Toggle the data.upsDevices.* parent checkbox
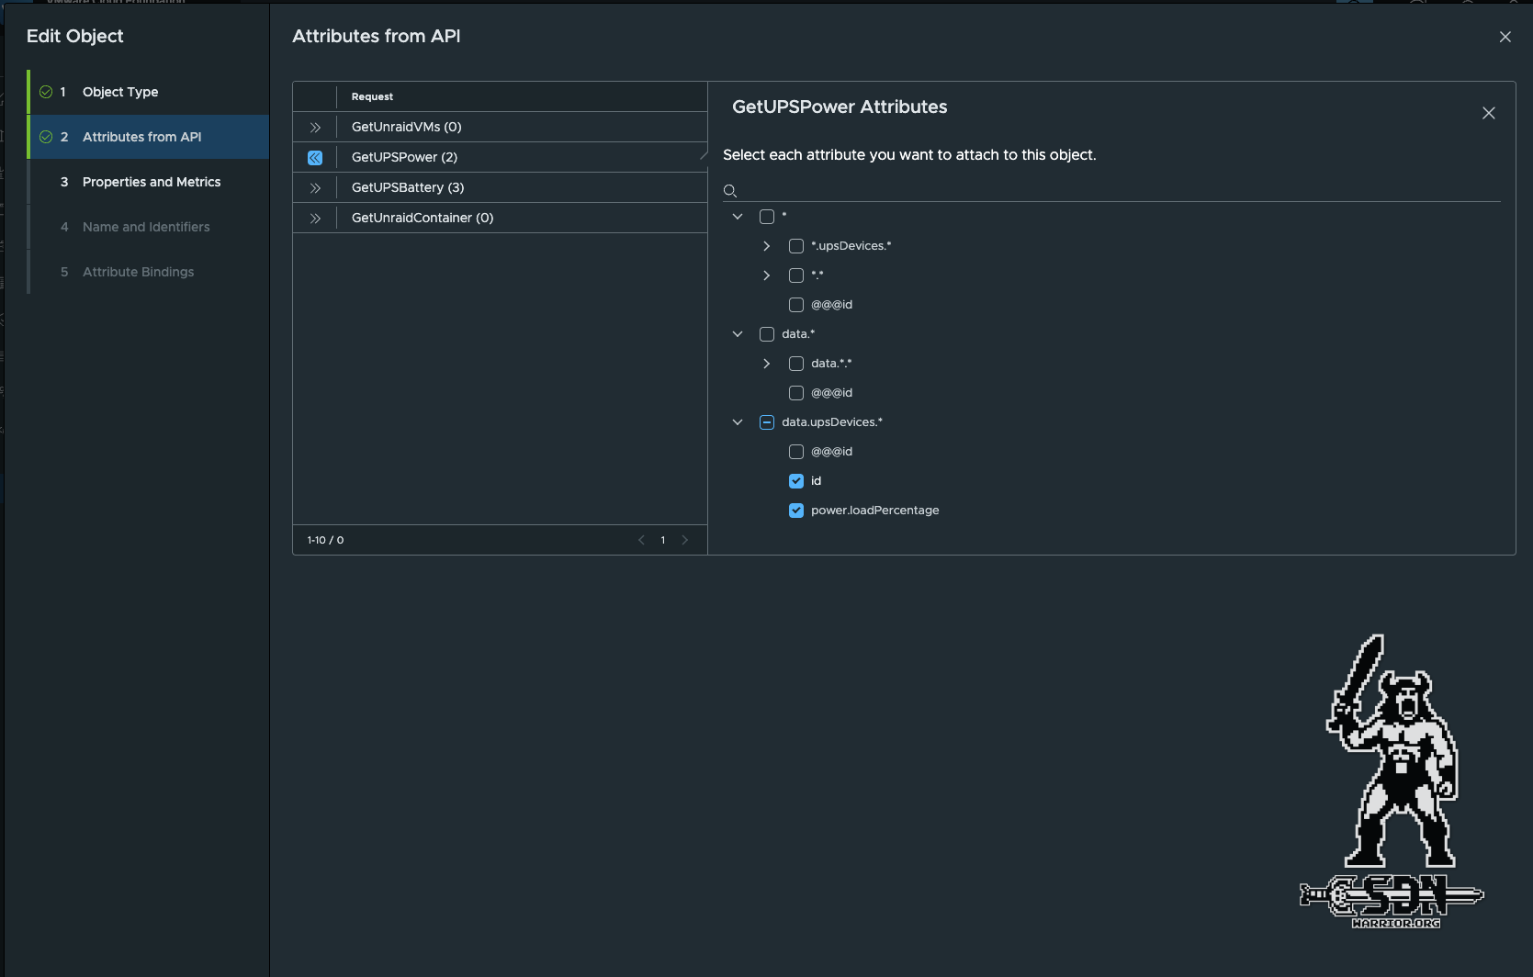The width and height of the screenshot is (1533, 977). click(767, 422)
